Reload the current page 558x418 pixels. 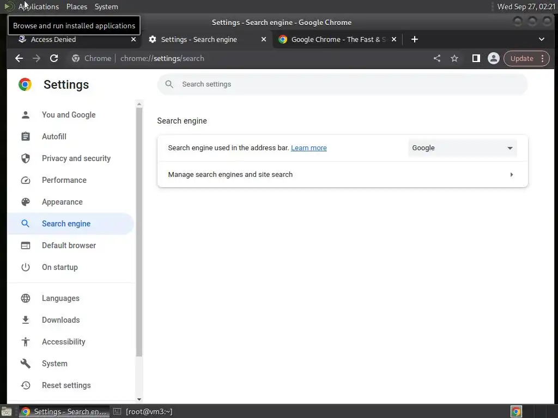(54, 59)
